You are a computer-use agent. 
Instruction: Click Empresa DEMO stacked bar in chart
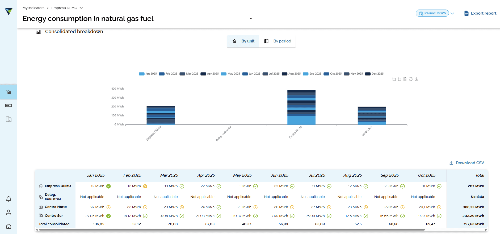click(x=161, y=115)
